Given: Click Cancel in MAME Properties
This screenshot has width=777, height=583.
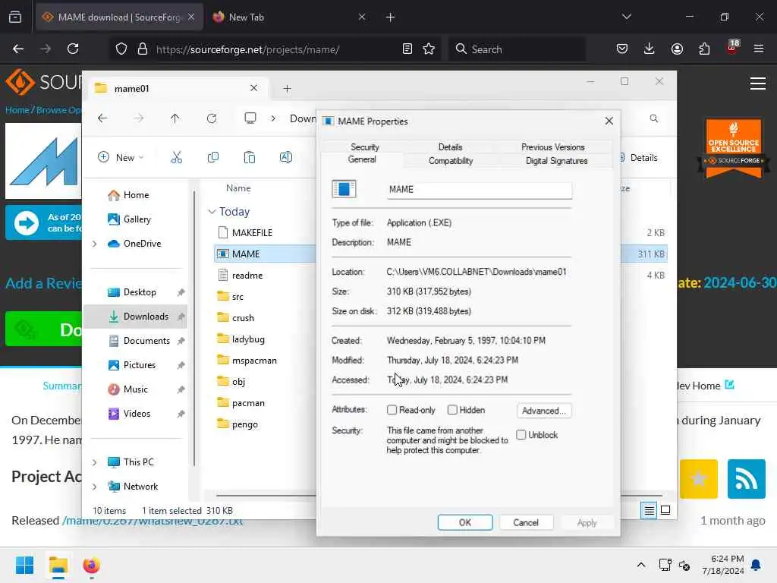Looking at the screenshot, I should pyautogui.click(x=526, y=522).
